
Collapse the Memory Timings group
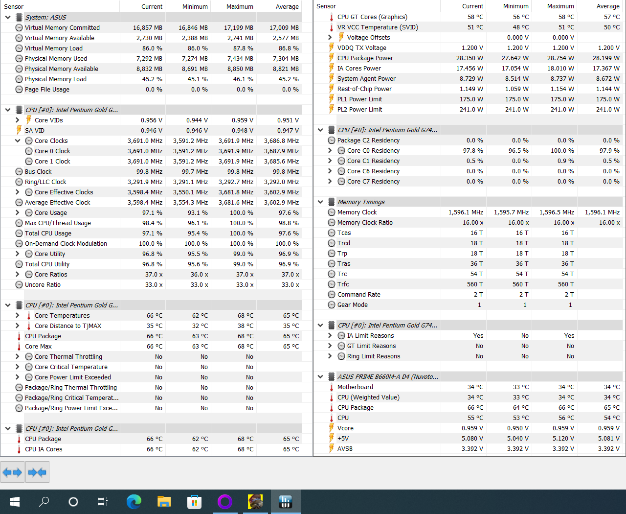[x=320, y=202]
